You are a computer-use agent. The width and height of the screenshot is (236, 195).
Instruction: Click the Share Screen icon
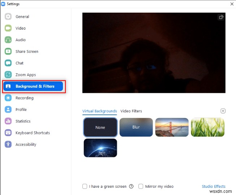coord(8,51)
